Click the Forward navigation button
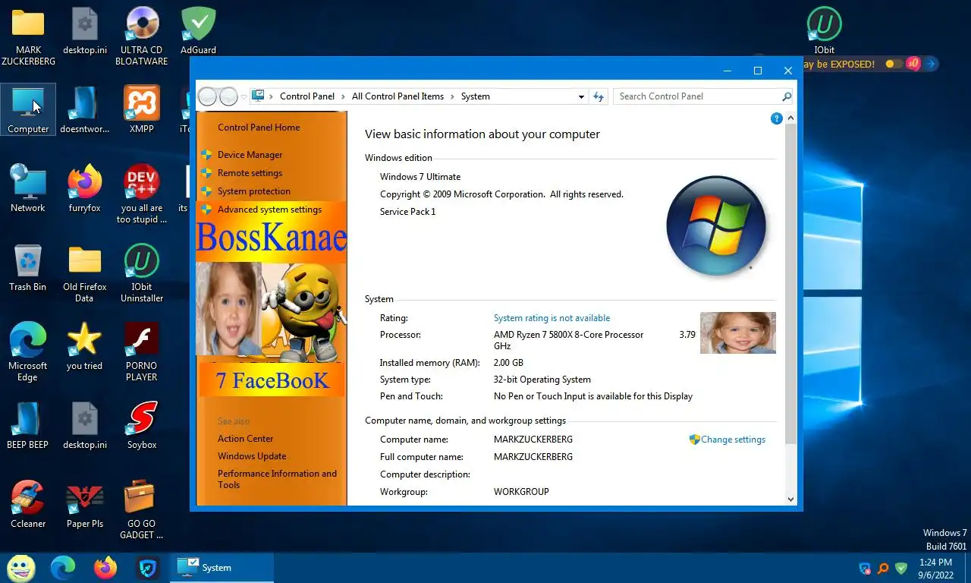971x583 pixels. tap(228, 96)
